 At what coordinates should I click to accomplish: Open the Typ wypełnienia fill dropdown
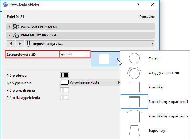pyautogui.click(x=90, y=82)
